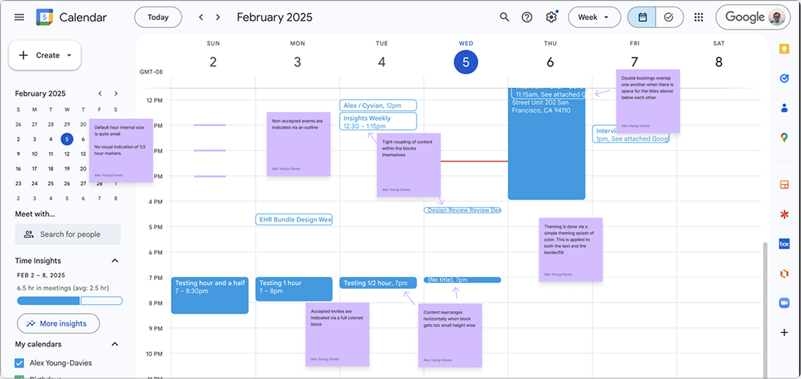Click the February 2025 header title

(274, 17)
